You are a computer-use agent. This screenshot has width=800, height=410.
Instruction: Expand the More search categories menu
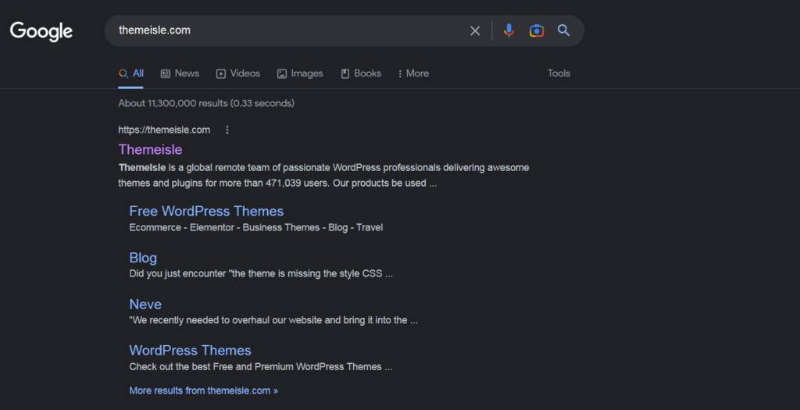(414, 73)
